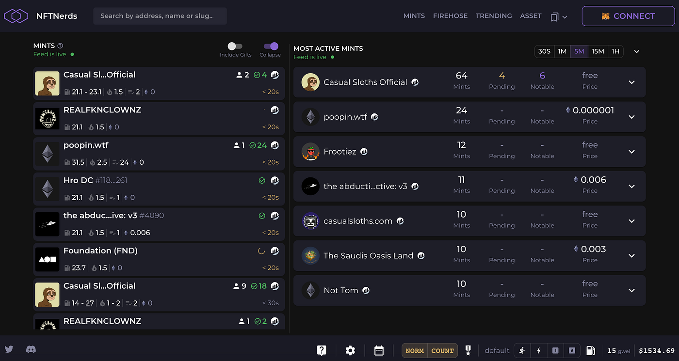Go to the FIREHOSE page
This screenshot has width=679, height=361.
click(x=450, y=16)
